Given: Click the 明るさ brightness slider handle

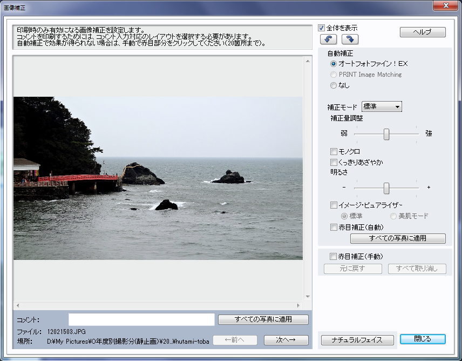Looking at the screenshot, I should coord(386,188).
